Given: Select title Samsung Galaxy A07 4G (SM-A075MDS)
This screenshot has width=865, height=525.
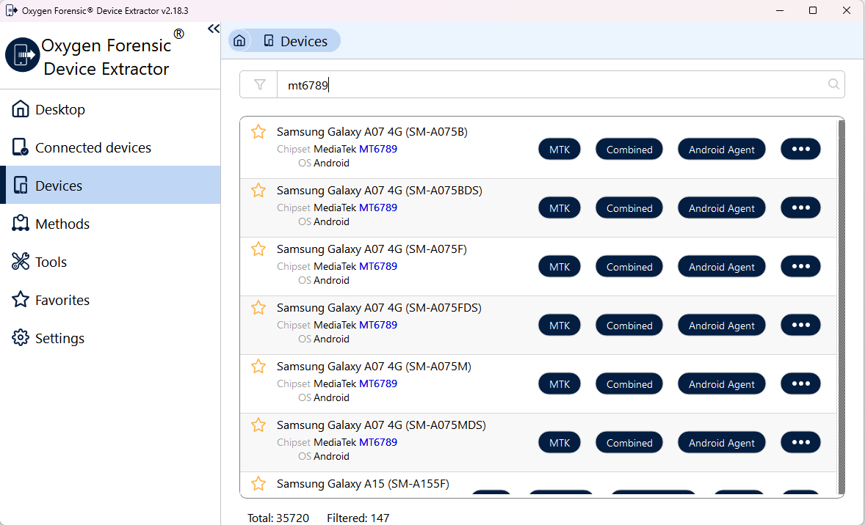Looking at the screenshot, I should click(x=381, y=425).
